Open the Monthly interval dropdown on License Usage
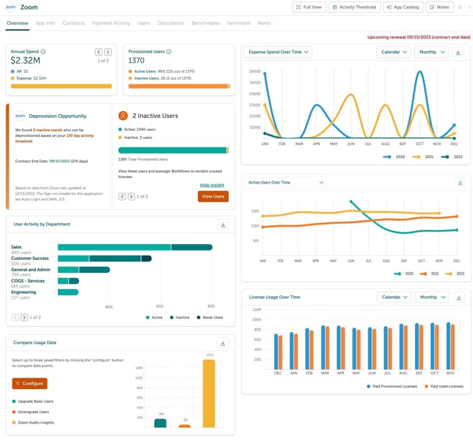The height and width of the screenshot is (440, 473). 432,297
